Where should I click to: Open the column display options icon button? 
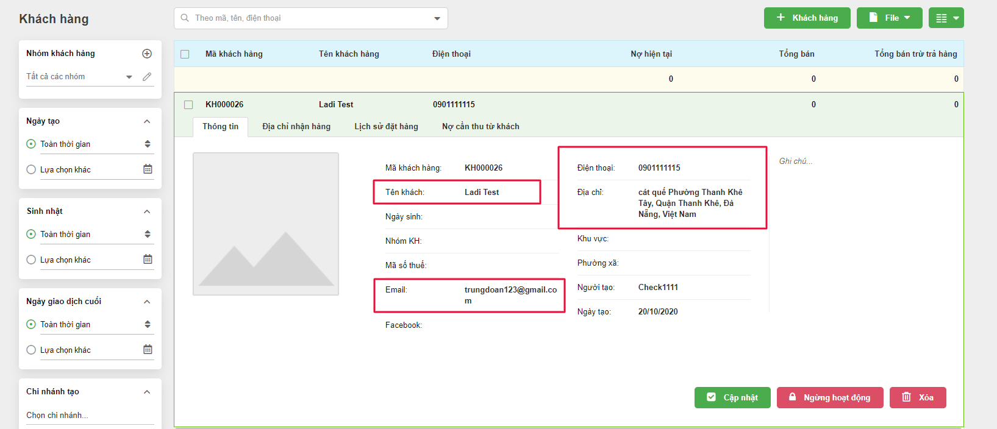(946, 18)
